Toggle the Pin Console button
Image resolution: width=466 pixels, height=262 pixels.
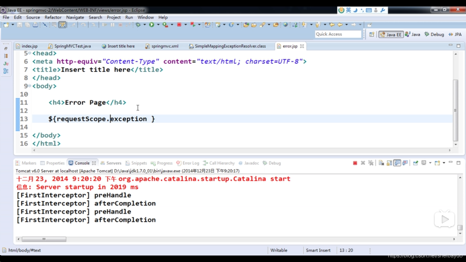pyautogui.click(x=416, y=163)
